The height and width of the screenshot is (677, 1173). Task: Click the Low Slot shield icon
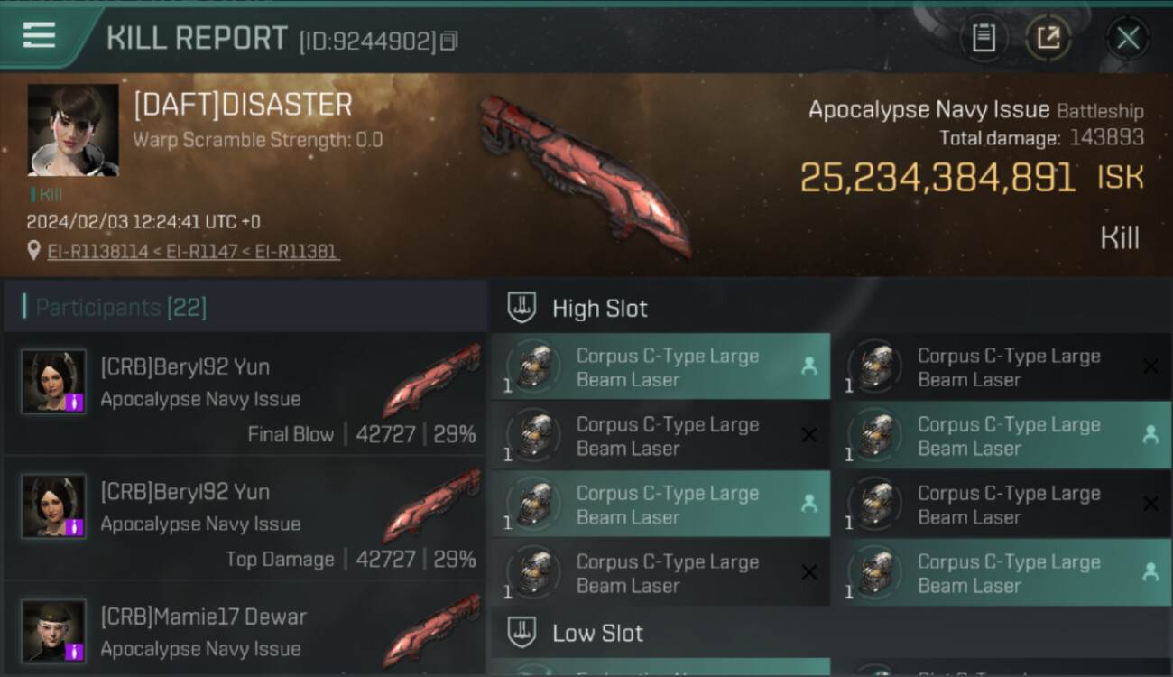pos(522,633)
